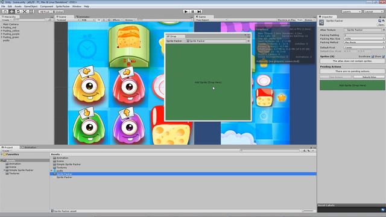The height and width of the screenshot is (217, 386).
Task: Select the Game view tab
Action: [x=204, y=17]
